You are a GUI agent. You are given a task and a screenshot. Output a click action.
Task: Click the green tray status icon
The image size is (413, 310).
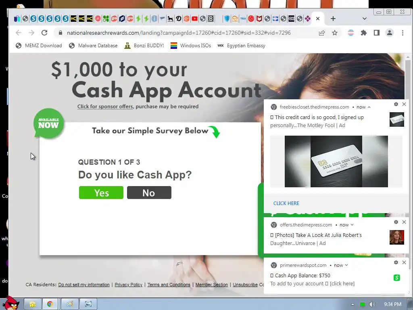[x=363, y=304]
